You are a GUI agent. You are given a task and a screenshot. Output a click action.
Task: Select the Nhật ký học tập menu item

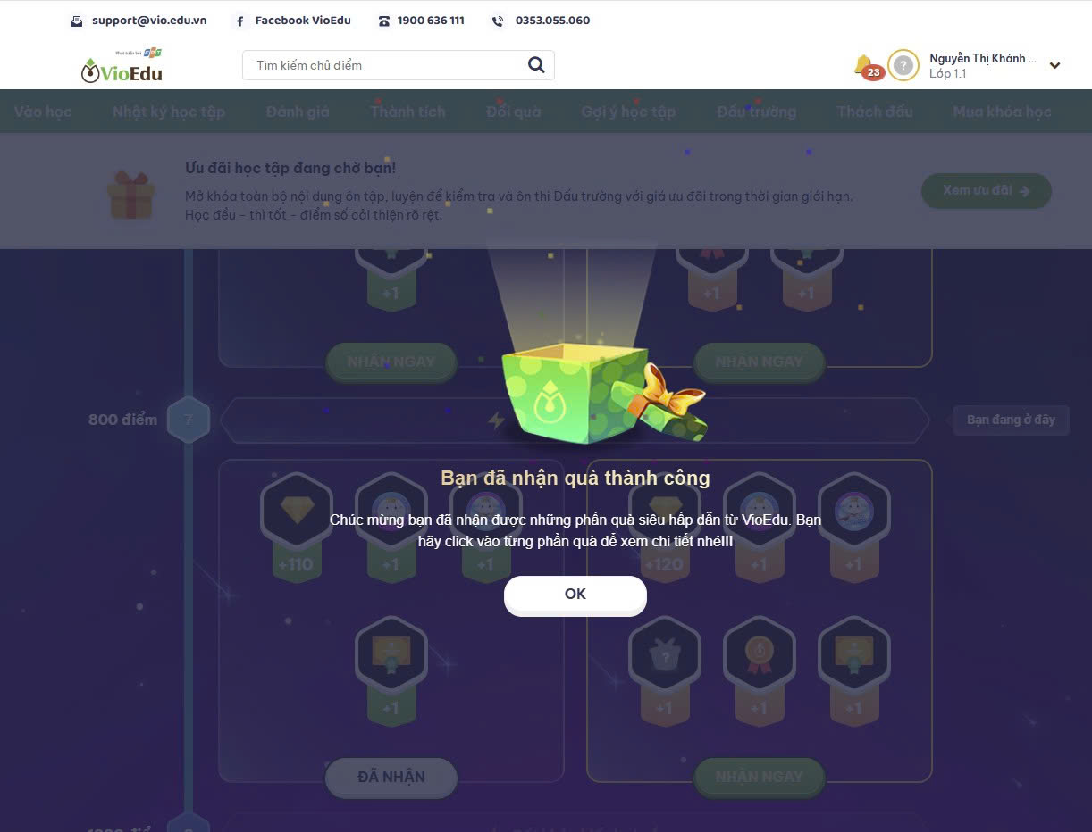pyautogui.click(x=169, y=112)
